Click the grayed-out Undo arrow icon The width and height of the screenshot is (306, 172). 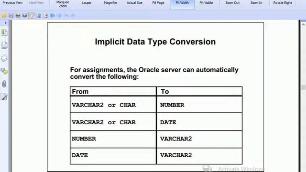point(66,15)
